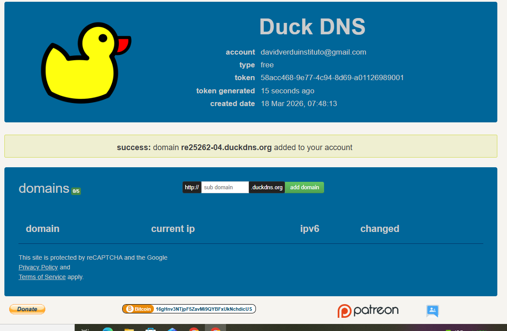Click the account type value free
Viewport: 507px width, 331px height.
267,65
